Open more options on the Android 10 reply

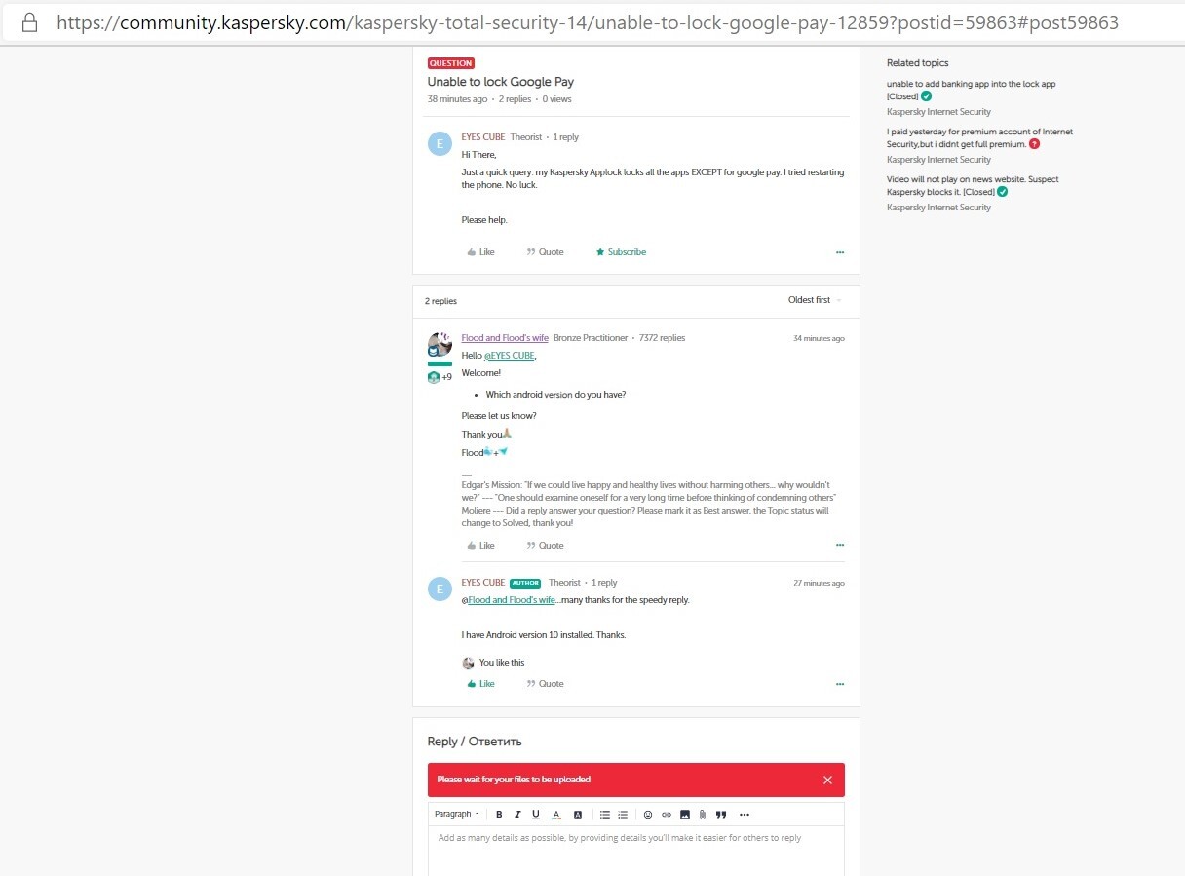[x=840, y=684]
